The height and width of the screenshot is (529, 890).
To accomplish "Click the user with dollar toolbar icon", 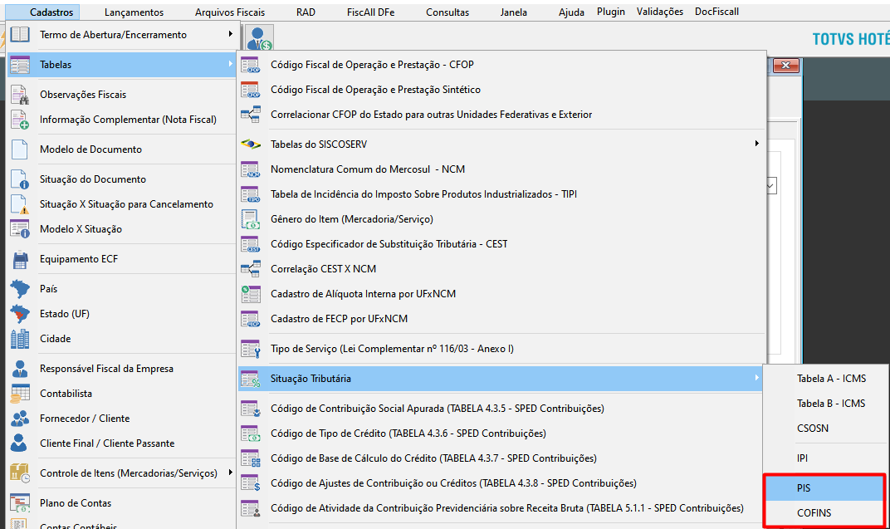I will click(x=260, y=38).
